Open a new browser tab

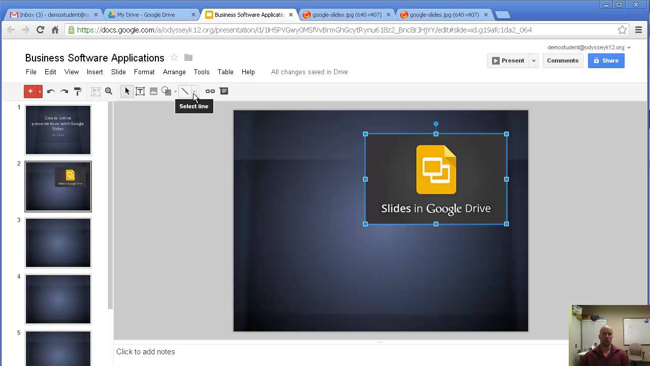(502, 15)
